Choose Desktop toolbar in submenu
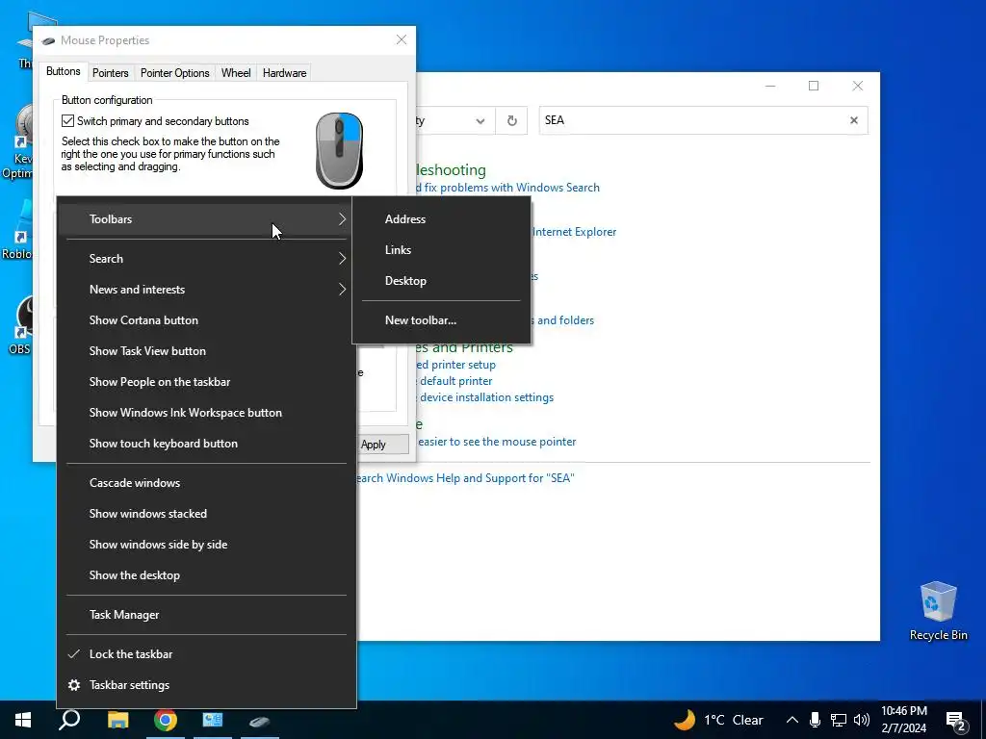Screen dimensions: 986x739 pos(441,280)
